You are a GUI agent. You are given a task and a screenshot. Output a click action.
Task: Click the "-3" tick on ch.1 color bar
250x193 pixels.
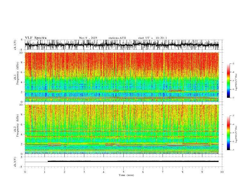(x=233, y=63)
